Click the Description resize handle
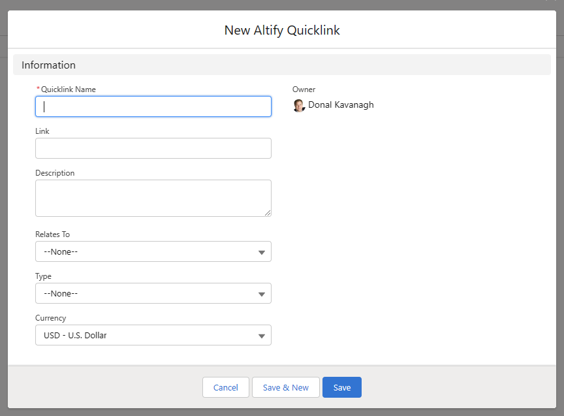 268,213
